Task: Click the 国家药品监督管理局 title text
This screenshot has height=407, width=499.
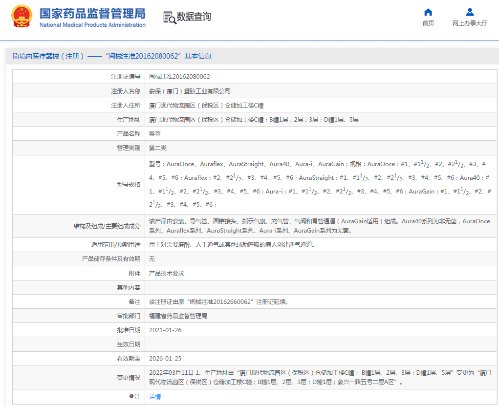Action: click(x=92, y=13)
